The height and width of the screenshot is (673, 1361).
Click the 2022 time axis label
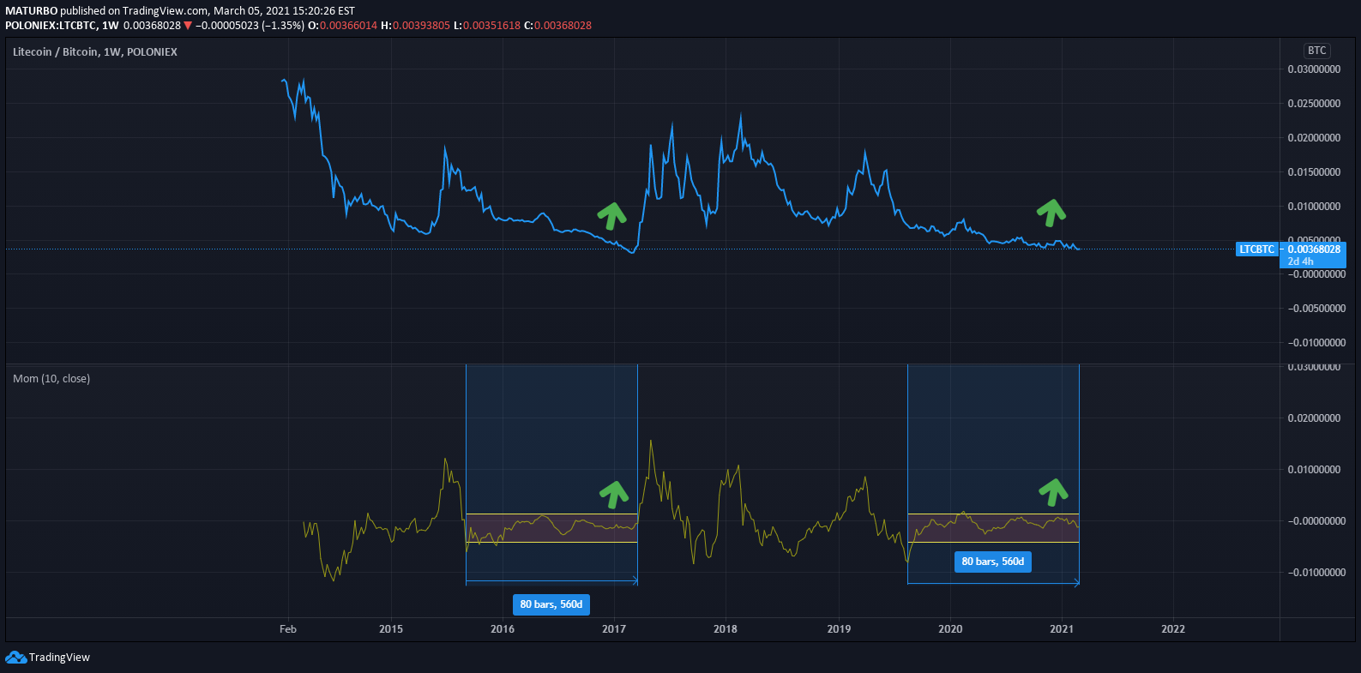coord(1173,629)
